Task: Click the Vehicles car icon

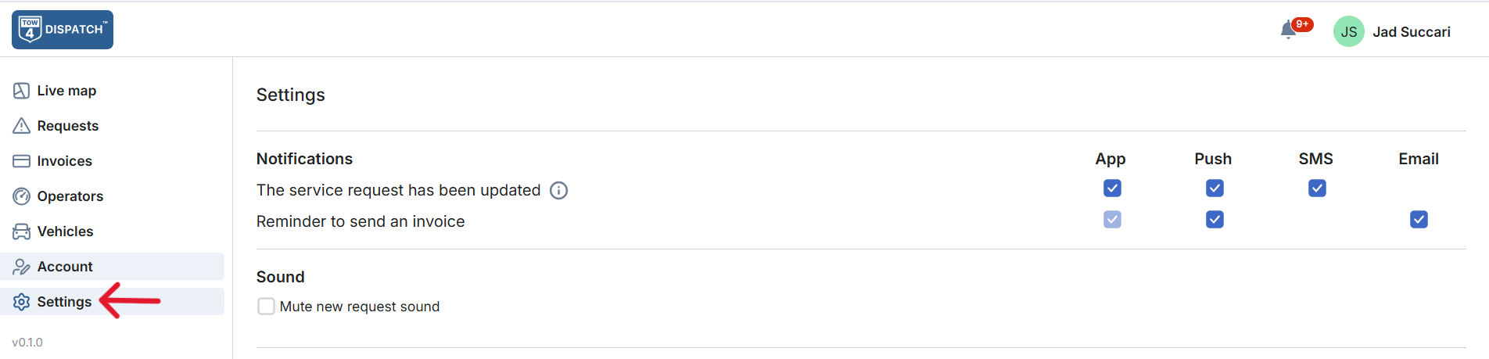Action: click(22, 232)
